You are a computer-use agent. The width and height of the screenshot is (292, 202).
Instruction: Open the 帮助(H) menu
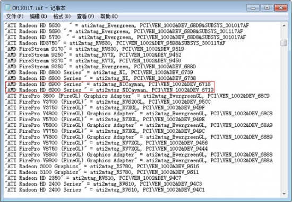tap(109, 16)
